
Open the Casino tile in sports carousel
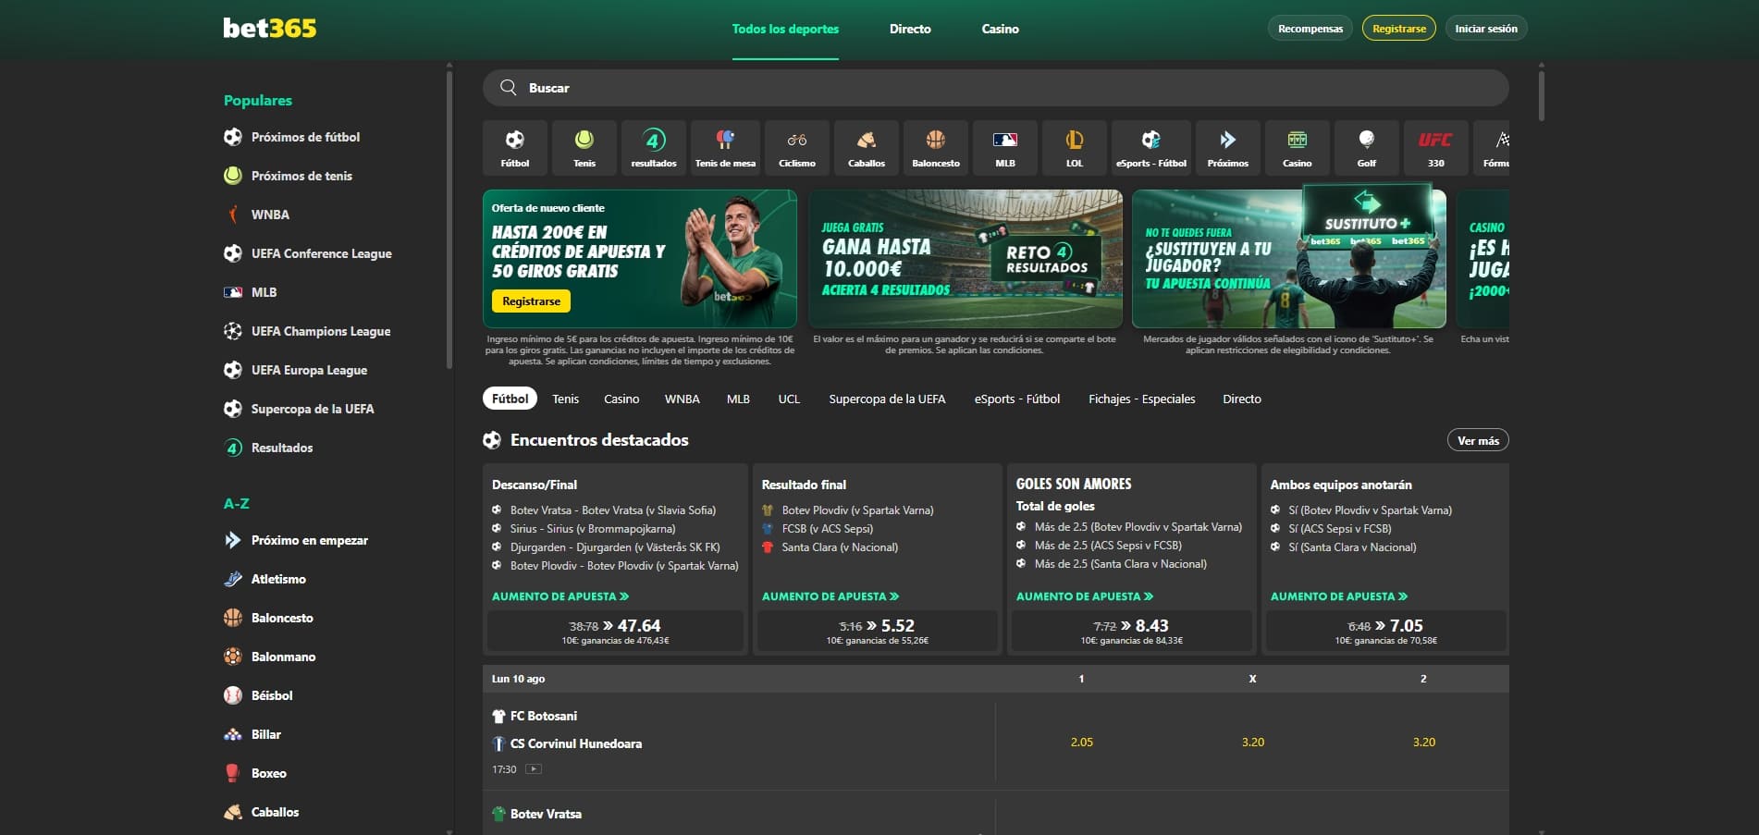point(1297,147)
